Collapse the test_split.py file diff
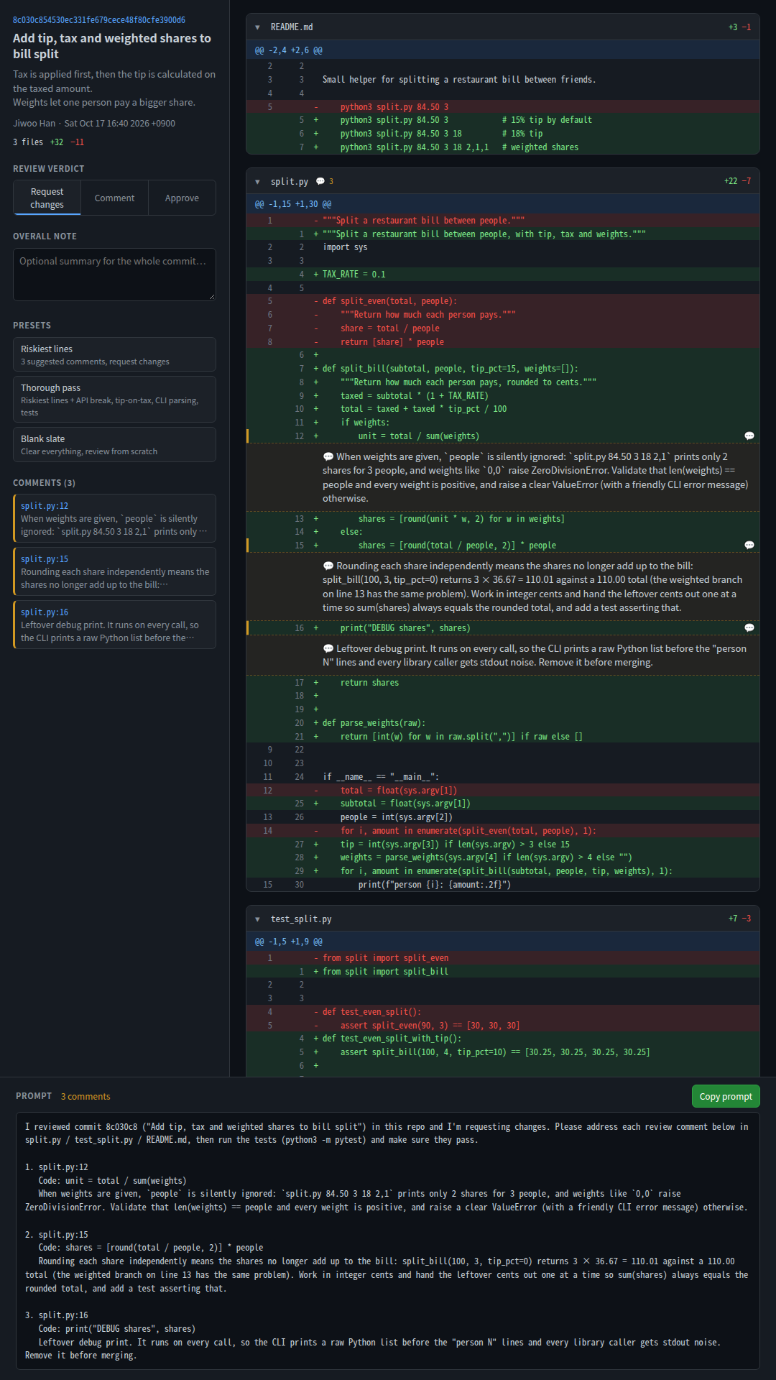 point(257,919)
